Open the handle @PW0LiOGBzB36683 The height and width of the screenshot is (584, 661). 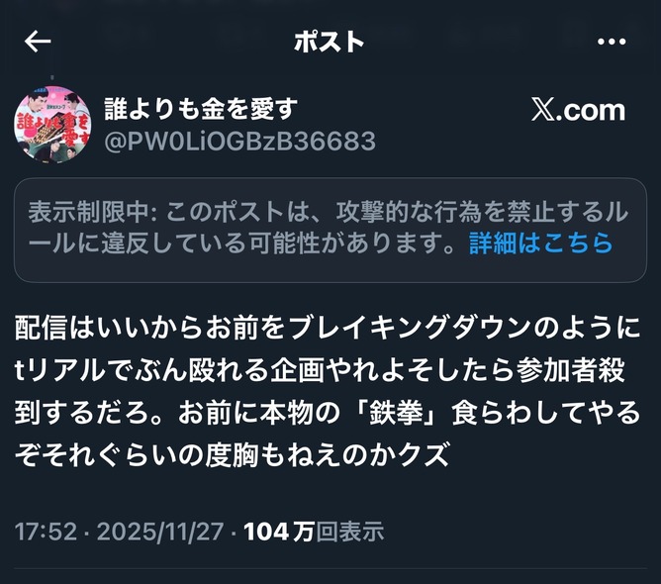click(x=239, y=141)
